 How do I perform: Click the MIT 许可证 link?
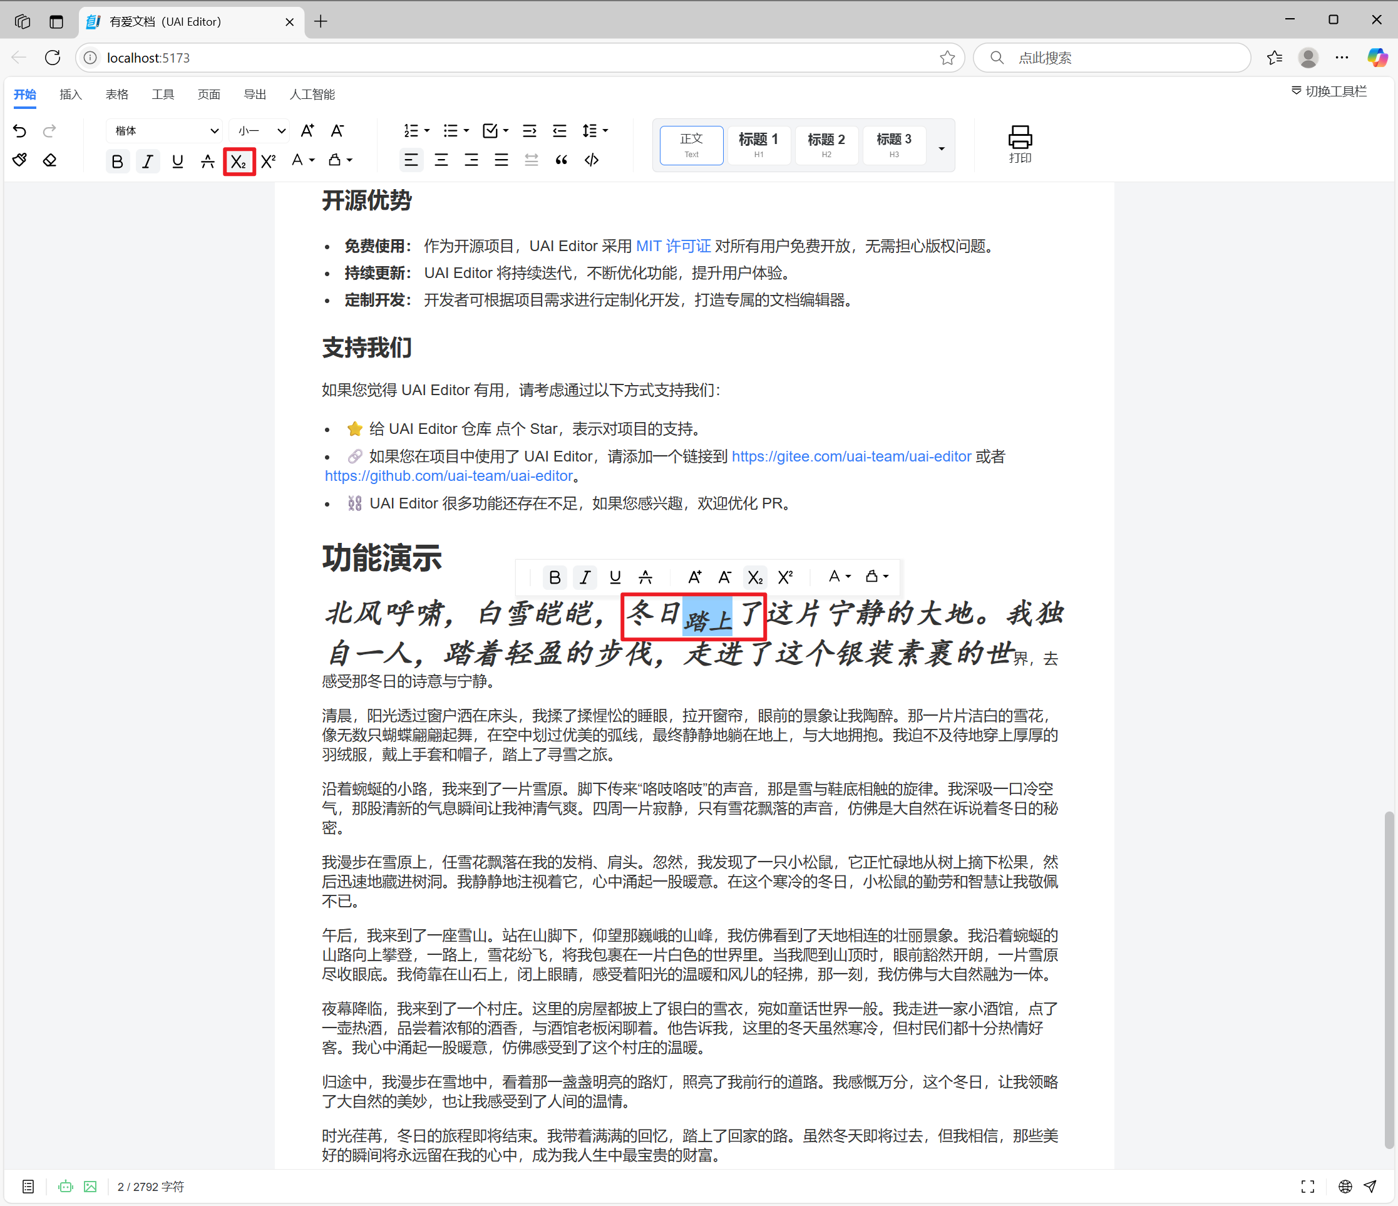point(674,245)
